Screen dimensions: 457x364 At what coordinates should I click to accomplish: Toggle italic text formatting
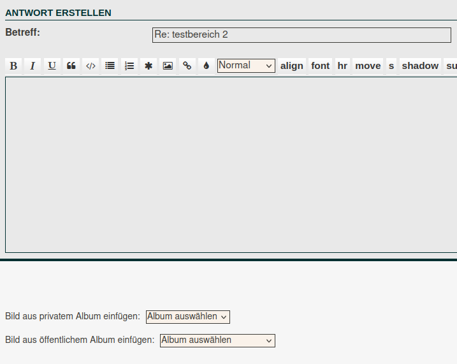tap(33, 66)
